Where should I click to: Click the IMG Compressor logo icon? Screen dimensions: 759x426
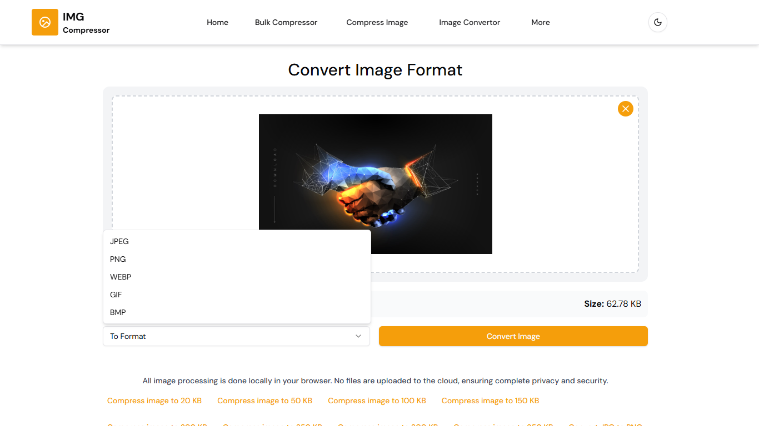[45, 22]
